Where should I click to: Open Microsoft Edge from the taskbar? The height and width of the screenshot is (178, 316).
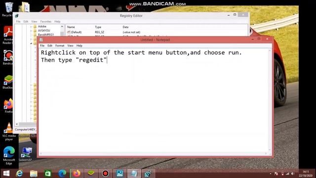coord(62,174)
